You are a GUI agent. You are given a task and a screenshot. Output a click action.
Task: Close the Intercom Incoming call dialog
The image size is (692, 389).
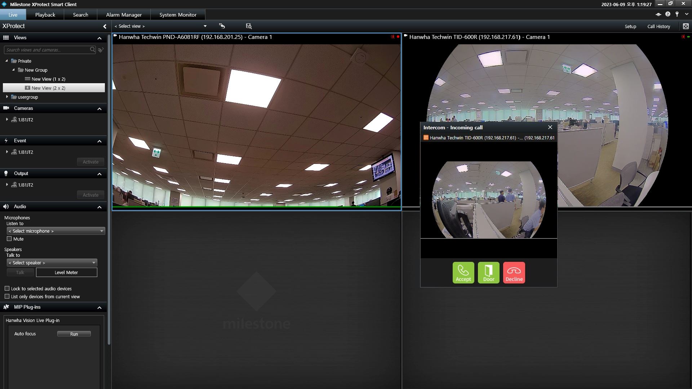click(x=550, y=127)
